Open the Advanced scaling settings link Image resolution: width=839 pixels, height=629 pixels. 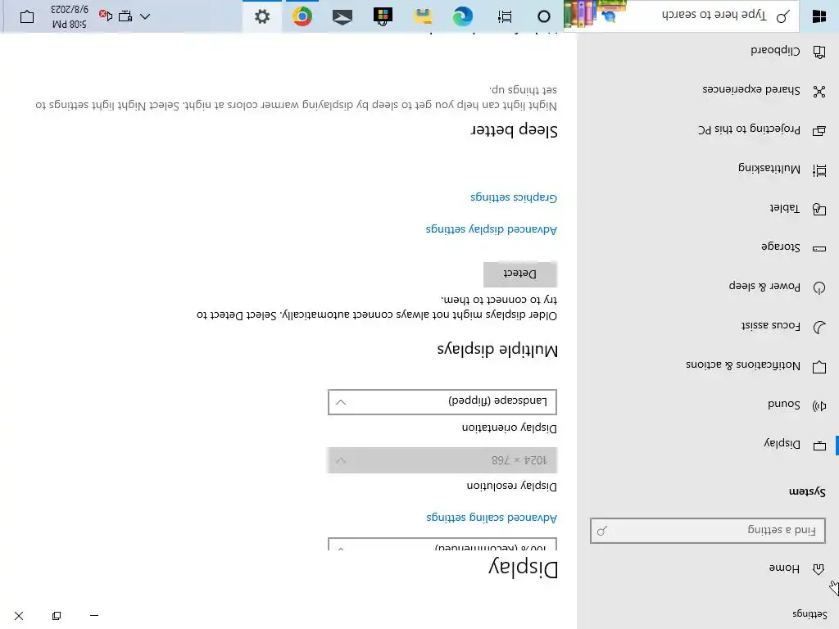coord(492,518)
